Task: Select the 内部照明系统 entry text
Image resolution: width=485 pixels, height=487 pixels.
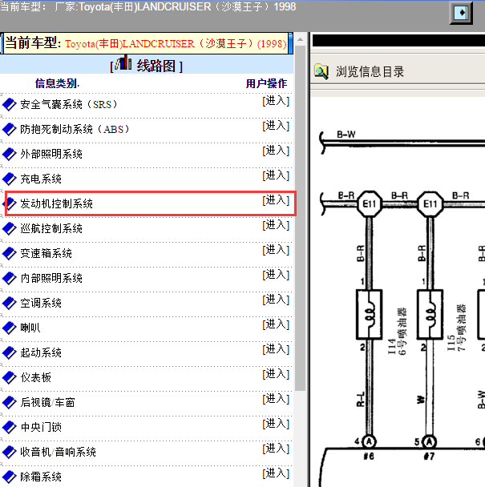Action: pos(51,278)
